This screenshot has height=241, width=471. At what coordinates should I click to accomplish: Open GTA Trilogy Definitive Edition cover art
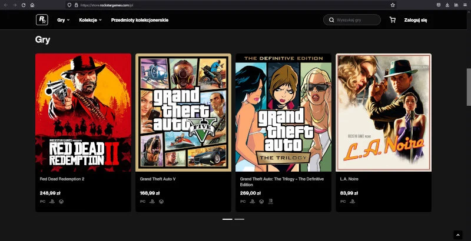284,112
